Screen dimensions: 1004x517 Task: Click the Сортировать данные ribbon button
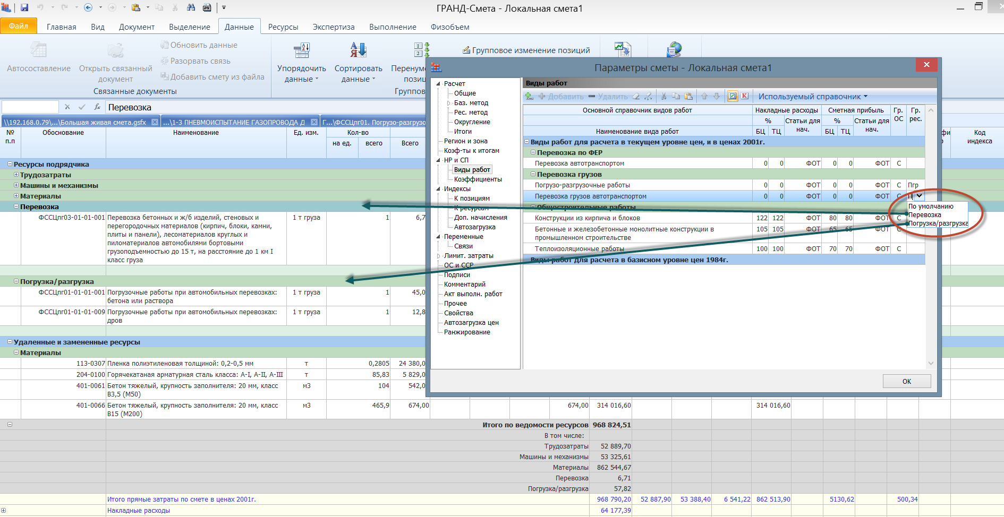(x=359, y=64)
